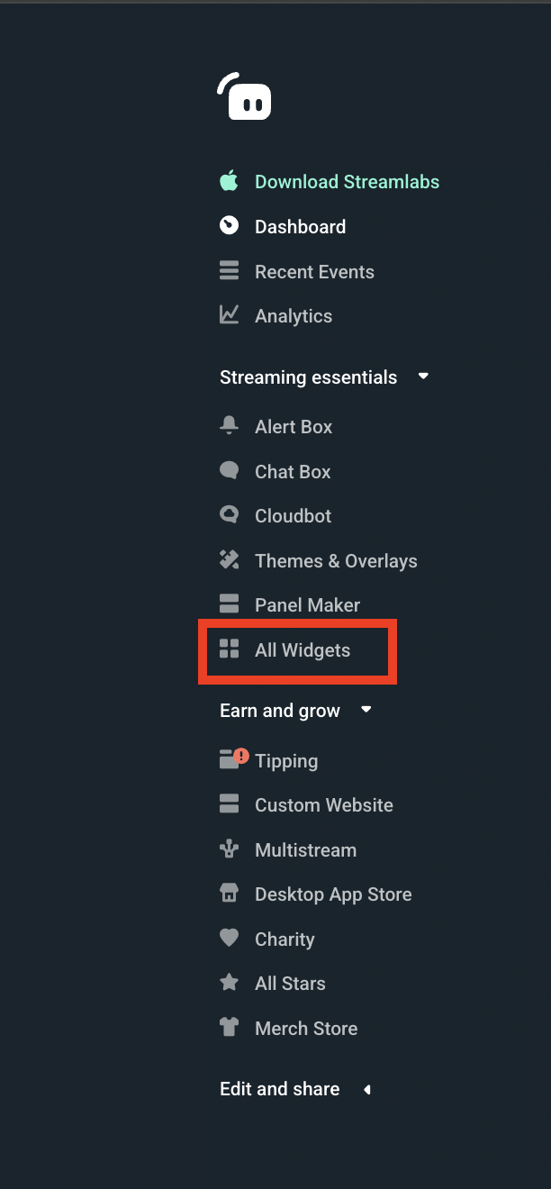This screenshot has height=1189, width=551.
Task: Open Analytics via the chart icon
Action: coord(230,315)
